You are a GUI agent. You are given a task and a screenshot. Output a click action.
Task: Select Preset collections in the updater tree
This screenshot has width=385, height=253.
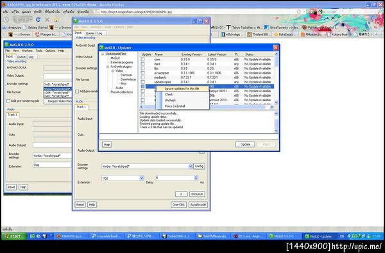pyautogui.click(x=122, y=92)
